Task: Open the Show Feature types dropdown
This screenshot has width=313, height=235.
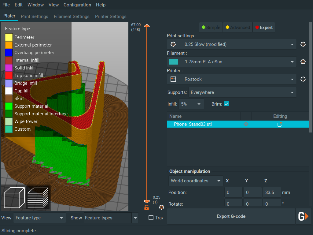Action: pyautogui.click(x=135, y=218)
